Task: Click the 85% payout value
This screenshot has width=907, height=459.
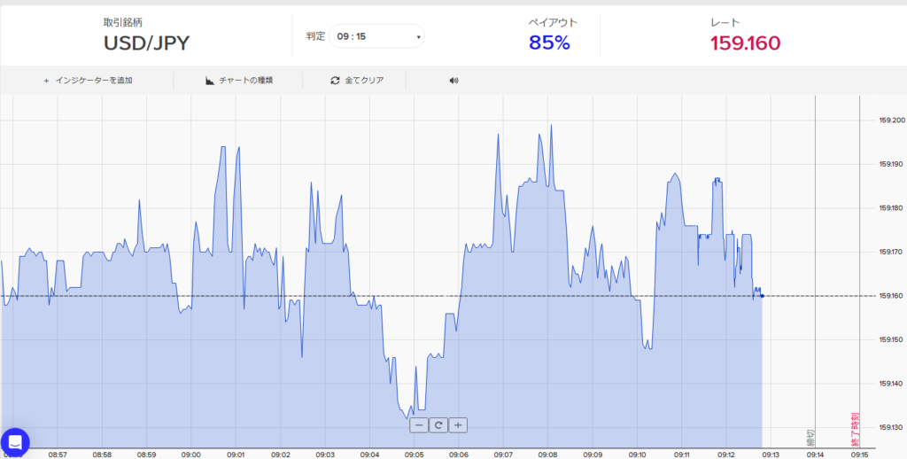Action: (549, 43)
